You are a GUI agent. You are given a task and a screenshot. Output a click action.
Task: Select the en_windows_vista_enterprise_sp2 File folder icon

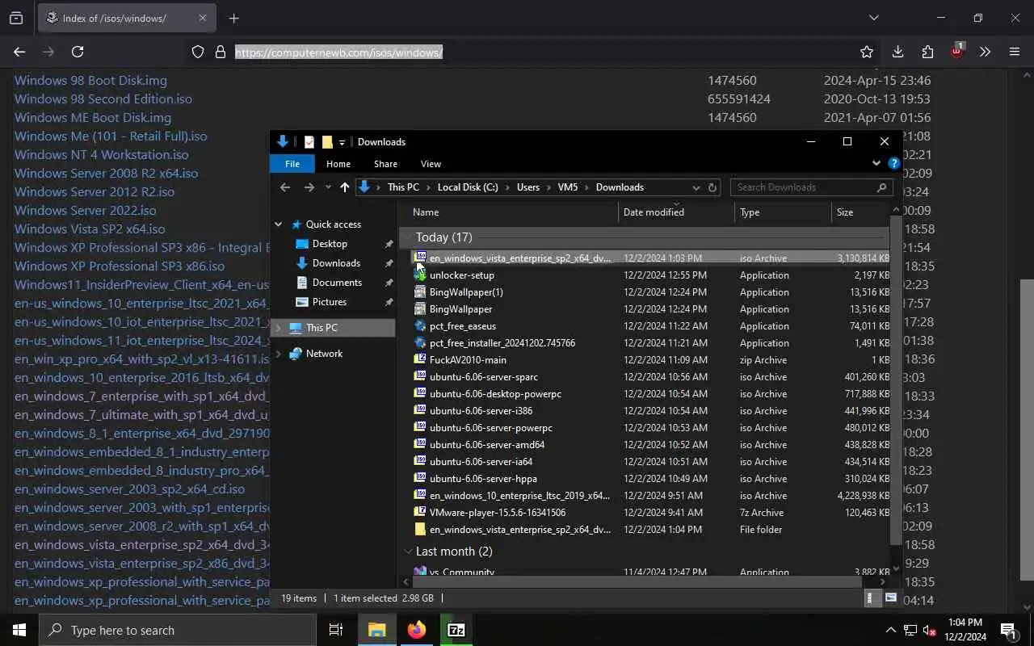(420, 530)
